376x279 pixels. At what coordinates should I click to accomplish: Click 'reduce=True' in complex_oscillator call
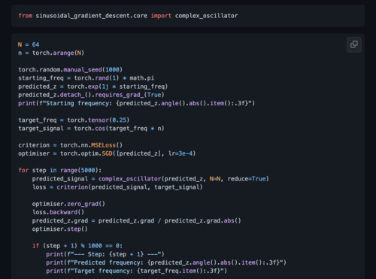pos(247,179)
